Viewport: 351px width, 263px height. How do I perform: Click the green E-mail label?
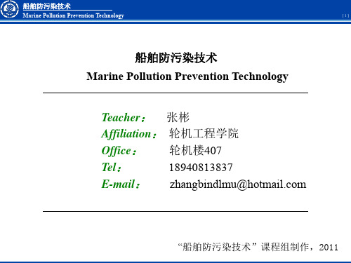pyautogui.click(x=121, y=184)
